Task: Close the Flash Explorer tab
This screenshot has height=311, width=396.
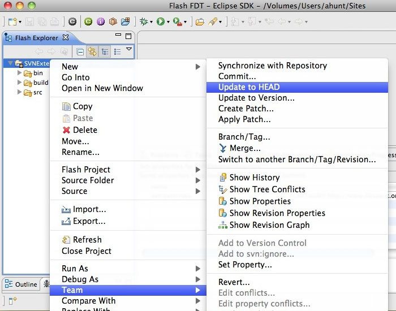Action: pos(66,38)
